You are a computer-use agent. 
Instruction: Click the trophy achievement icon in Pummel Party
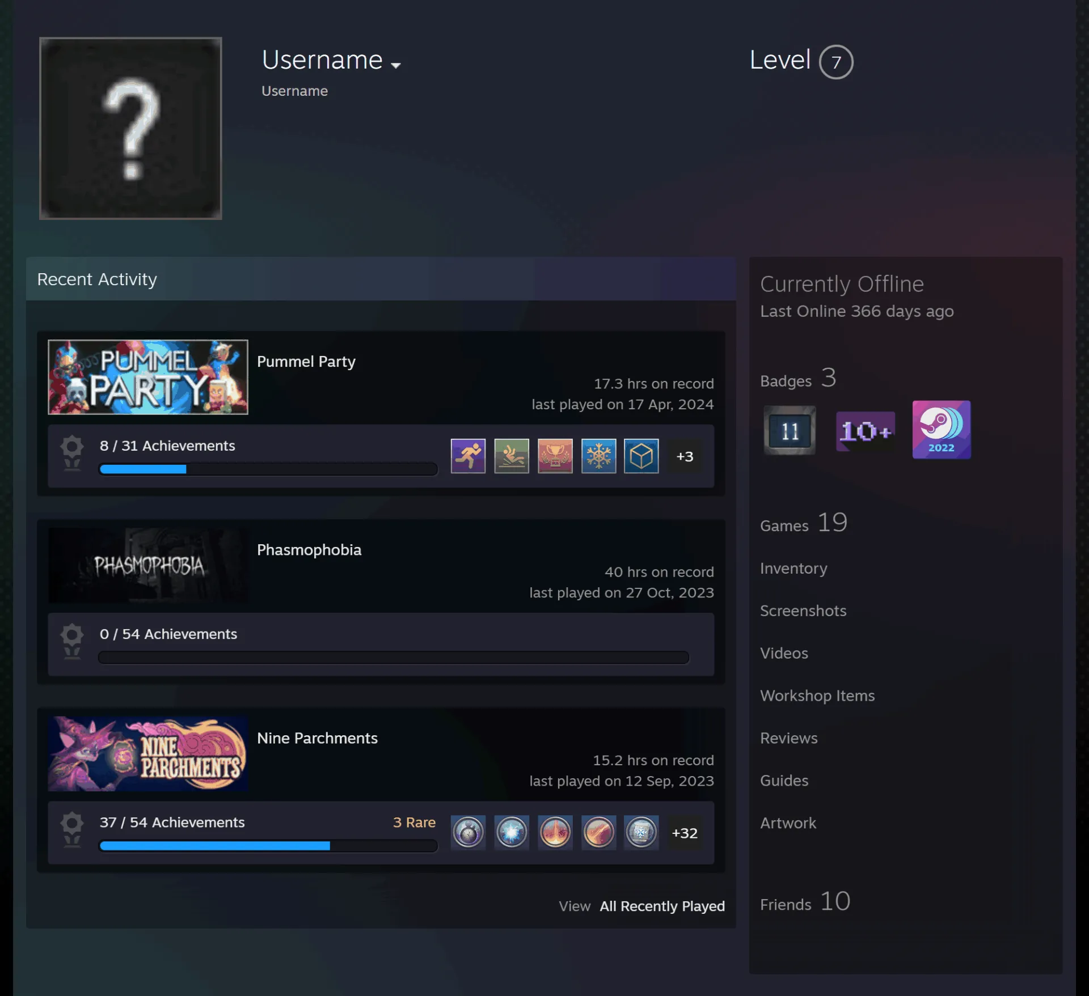(x=555, y=456)
